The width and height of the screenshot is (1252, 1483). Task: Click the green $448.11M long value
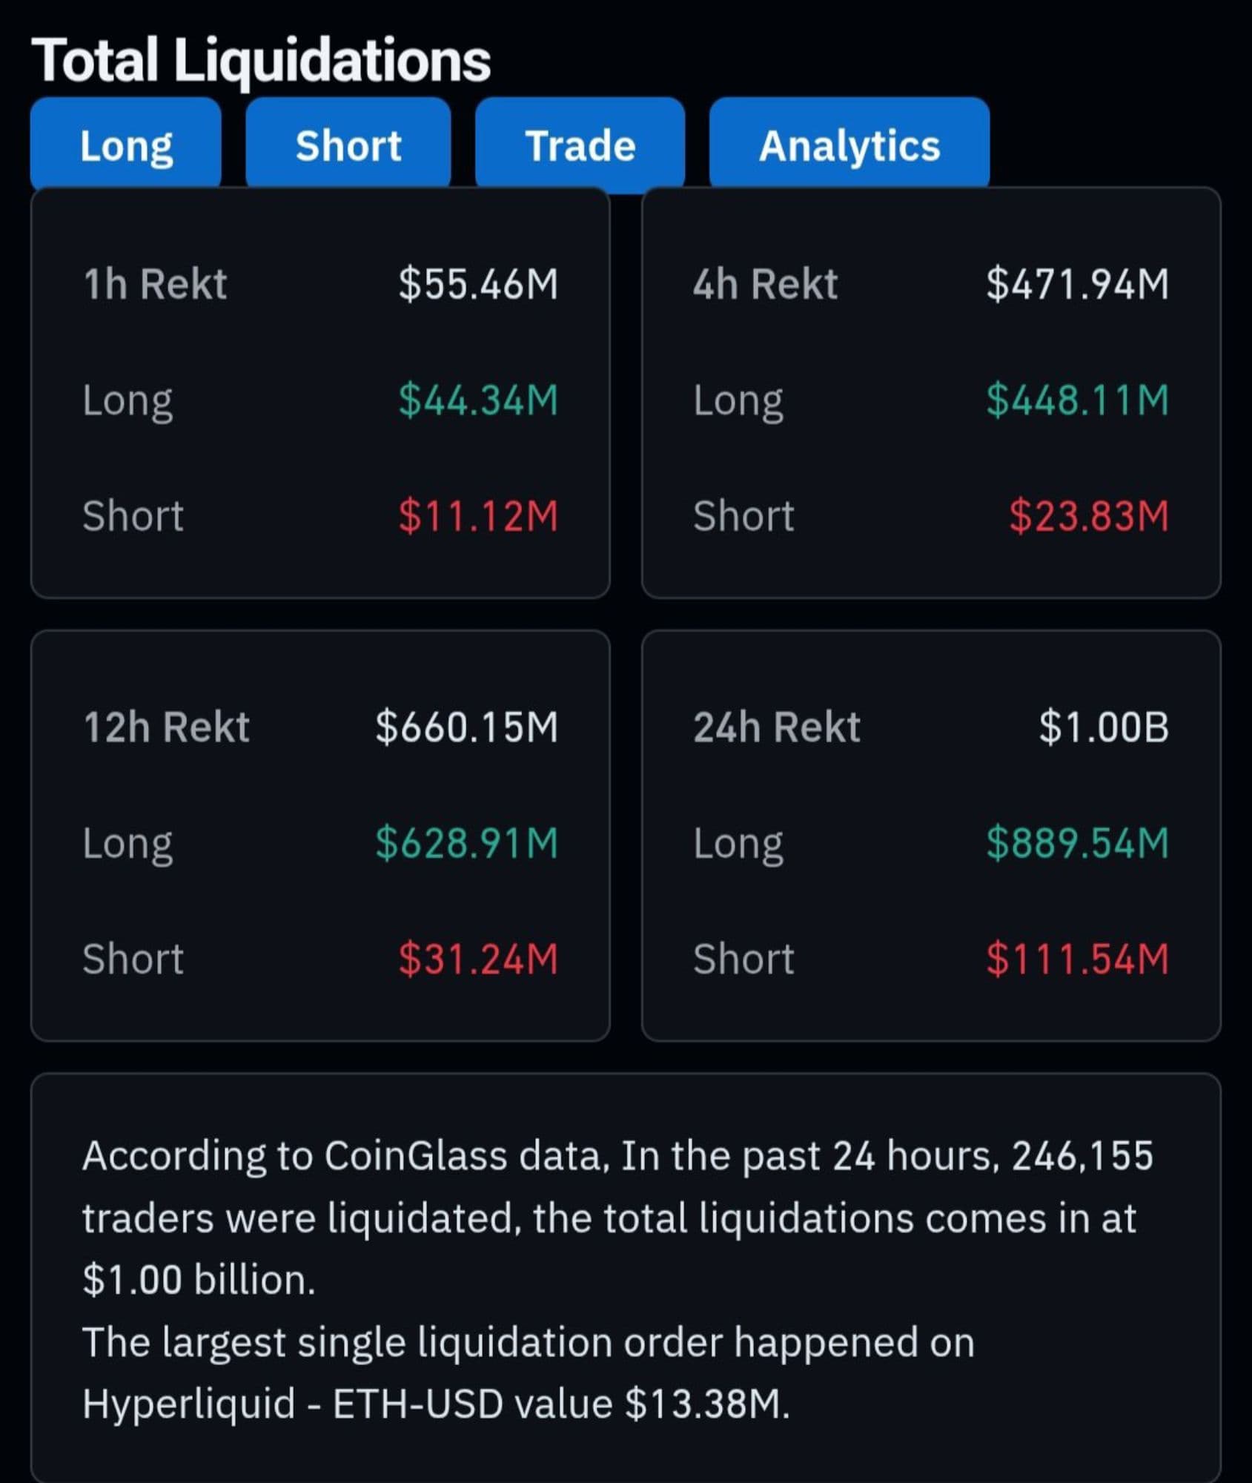[1077, 400]
